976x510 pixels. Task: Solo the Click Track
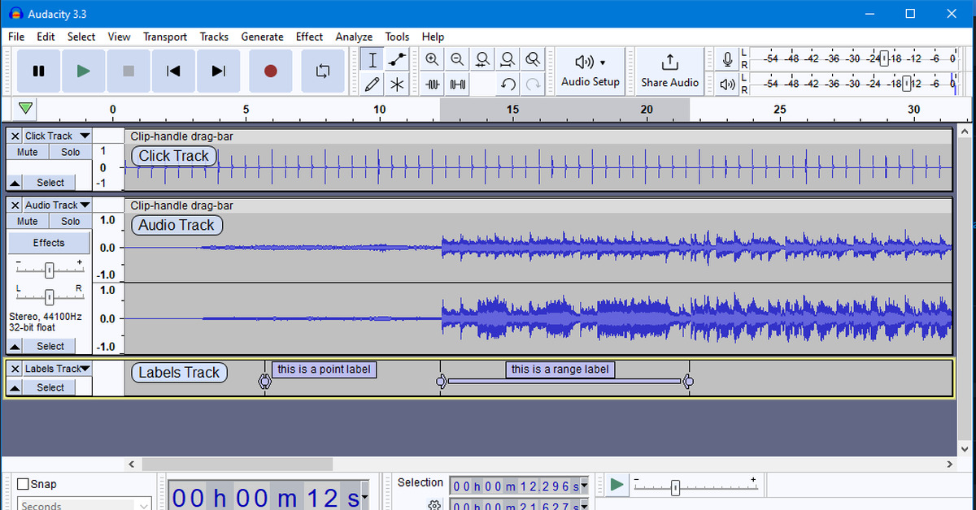click(71, 152)
